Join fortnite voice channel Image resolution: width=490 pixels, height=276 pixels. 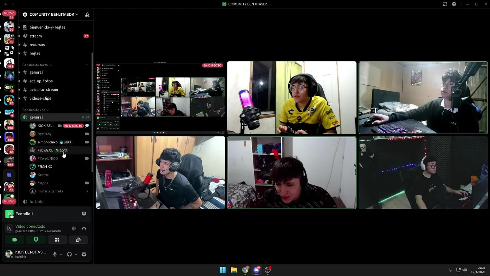click(x=55, y=202)
